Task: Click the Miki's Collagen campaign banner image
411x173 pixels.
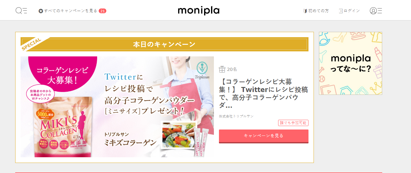Action: 117,107
